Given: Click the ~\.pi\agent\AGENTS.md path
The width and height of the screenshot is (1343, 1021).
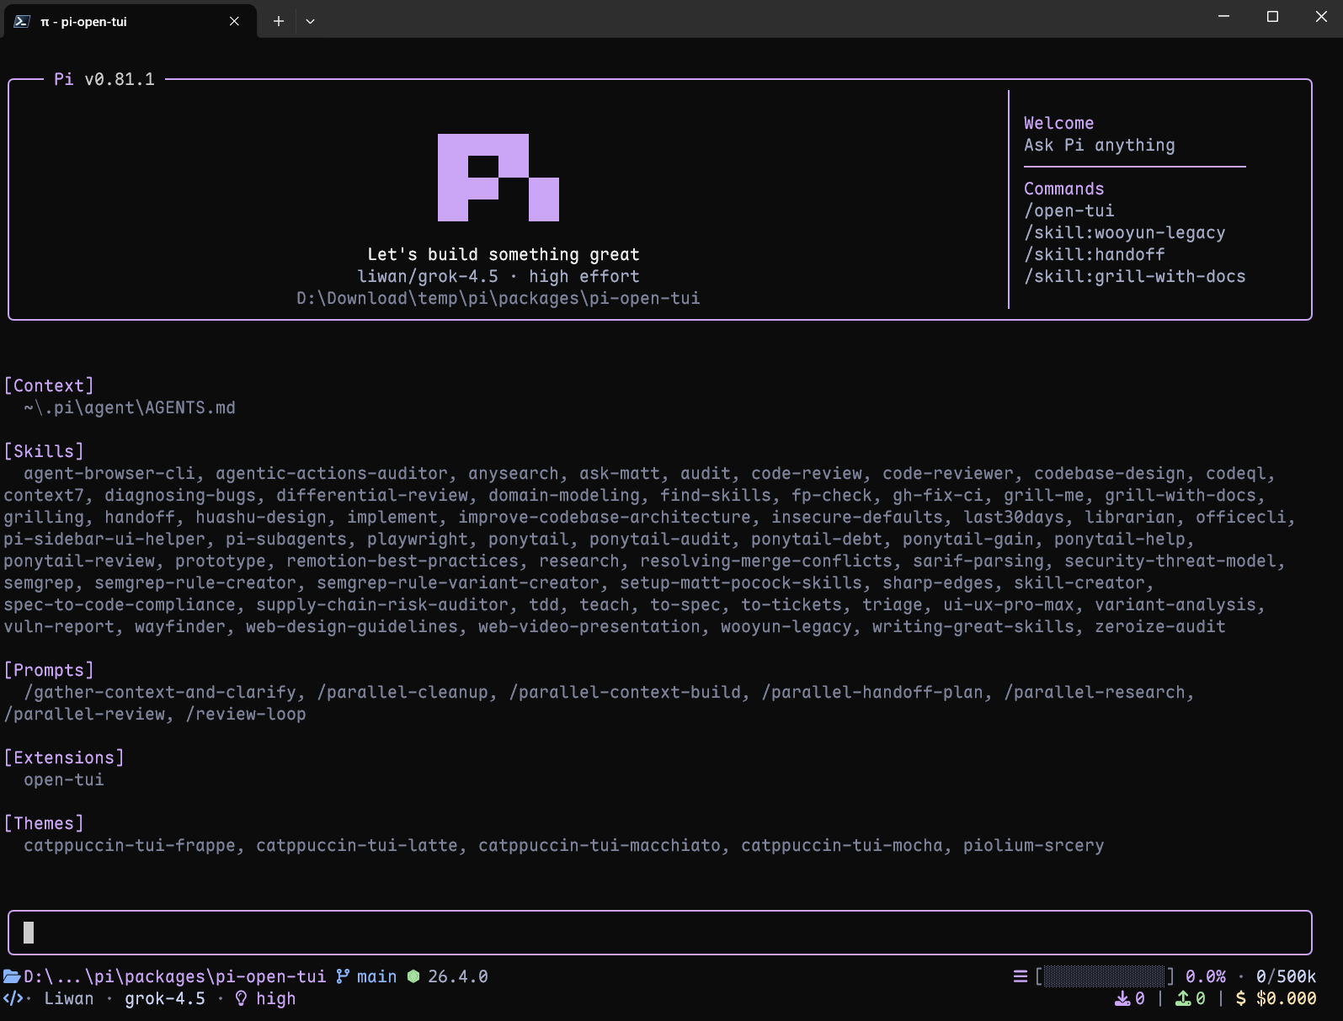Looking at the screenshot, I should pos(130,407).
